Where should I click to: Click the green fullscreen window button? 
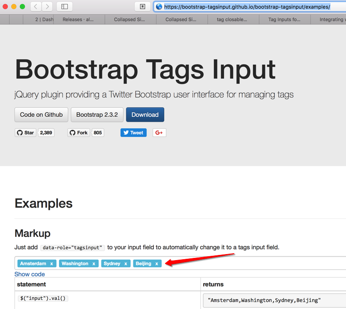[22, 6]
